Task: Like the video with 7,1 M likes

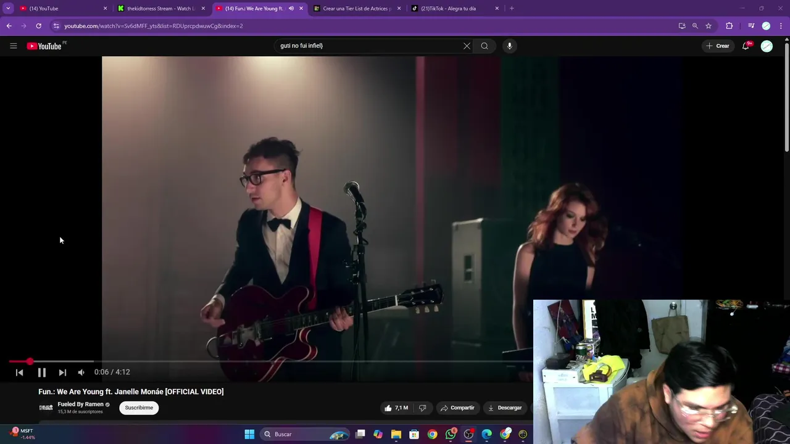Action: point(396,408)
